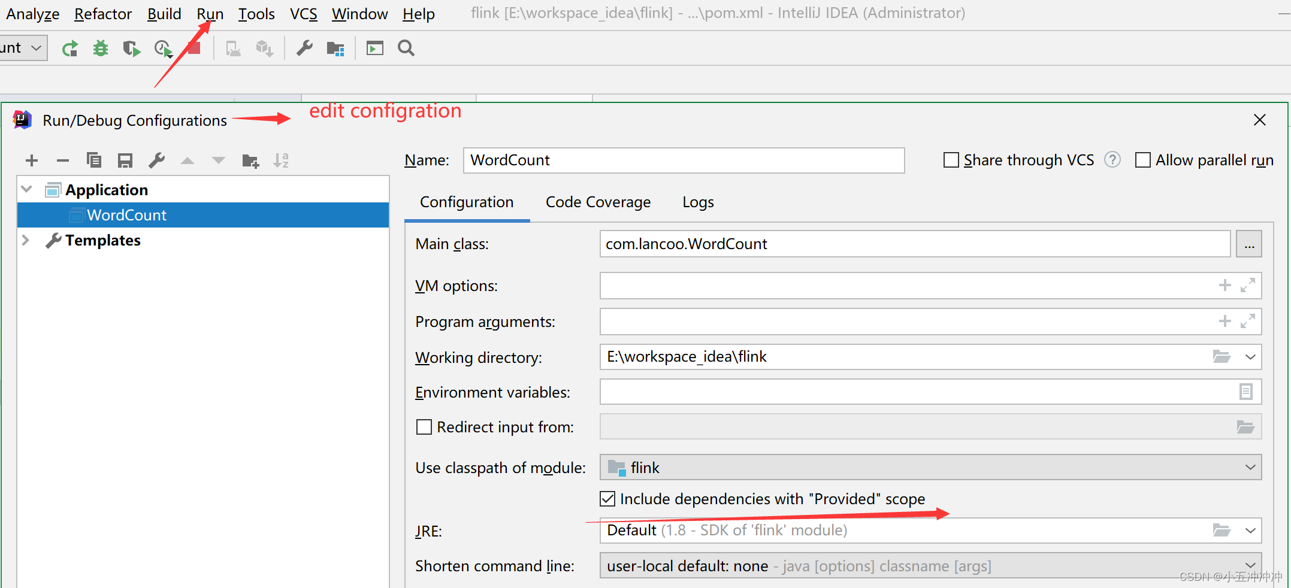The height and width of the screenshot is (588, 1291).
Task: Click the Debug bug icon in toolbar
Action: (101, 49)
